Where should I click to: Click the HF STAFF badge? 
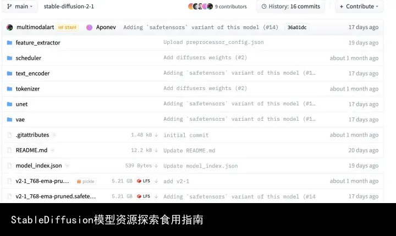tap(68, 27)
